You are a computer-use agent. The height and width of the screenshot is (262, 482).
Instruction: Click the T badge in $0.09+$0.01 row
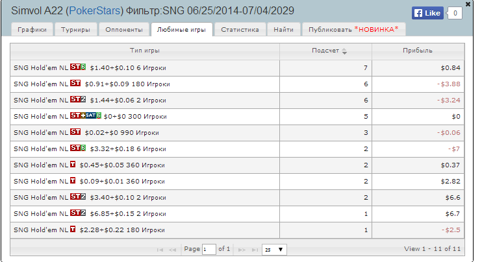tap(73, 181)
